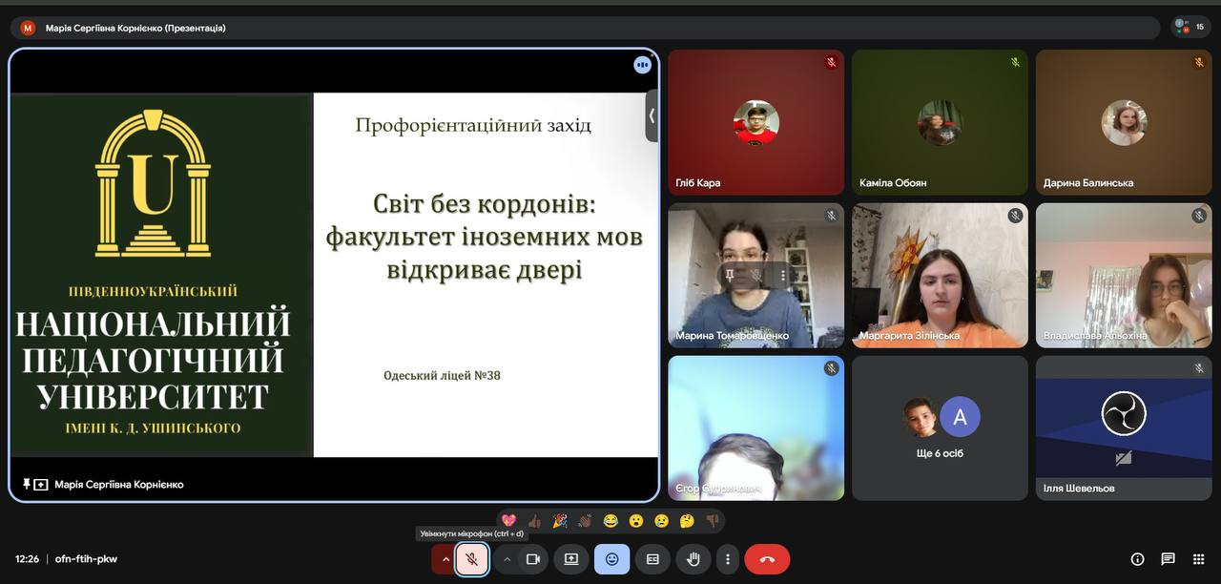The width and height of the screenshot is (1221, 584).
Task: Open the 'Ще 6 осіб' tile
Action: (x=940, y=428)
